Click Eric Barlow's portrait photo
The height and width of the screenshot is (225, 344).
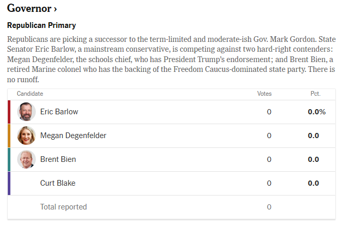(x=26, y=112)
